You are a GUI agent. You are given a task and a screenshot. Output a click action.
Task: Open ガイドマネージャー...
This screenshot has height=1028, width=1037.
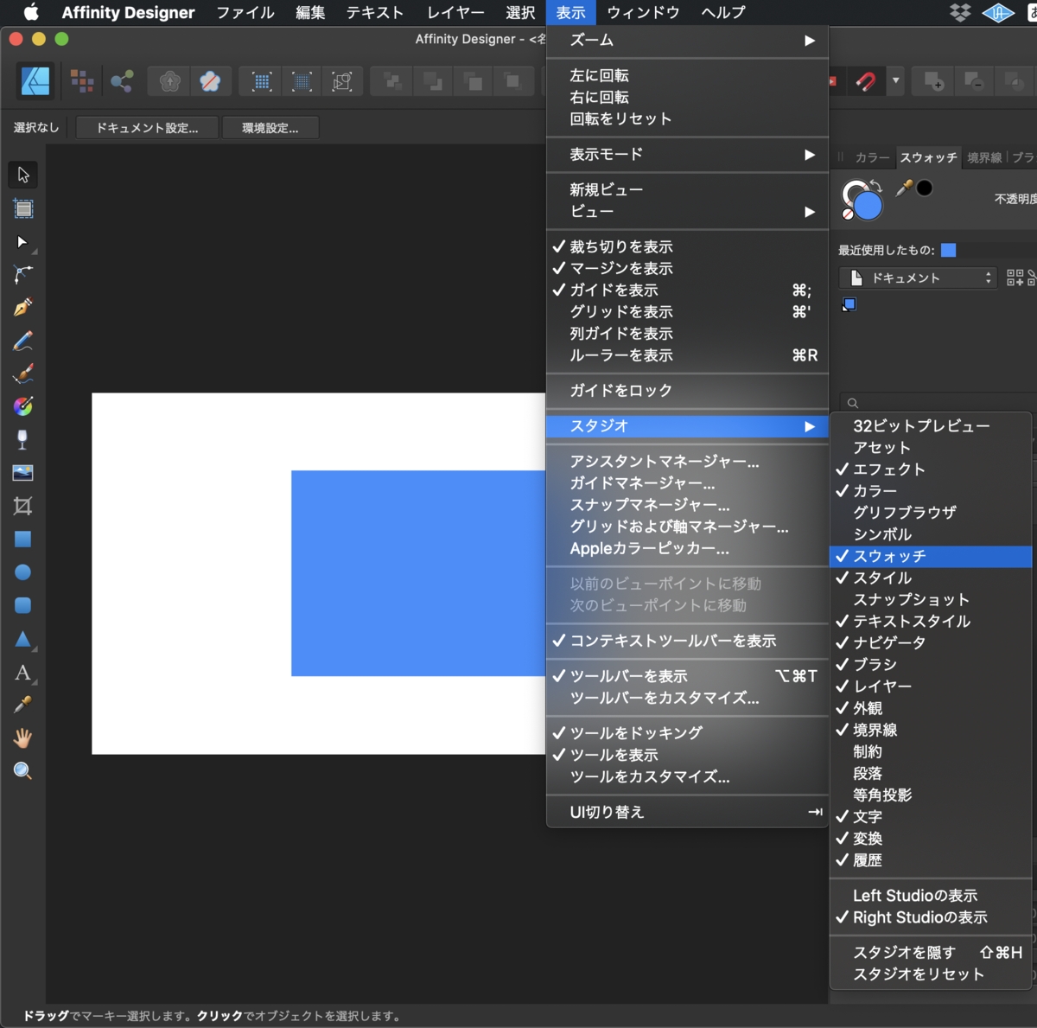tap(687, 483)
